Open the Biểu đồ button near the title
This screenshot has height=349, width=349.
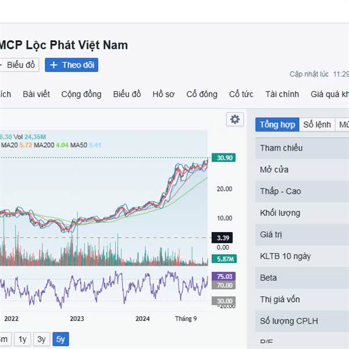point(19,65)
